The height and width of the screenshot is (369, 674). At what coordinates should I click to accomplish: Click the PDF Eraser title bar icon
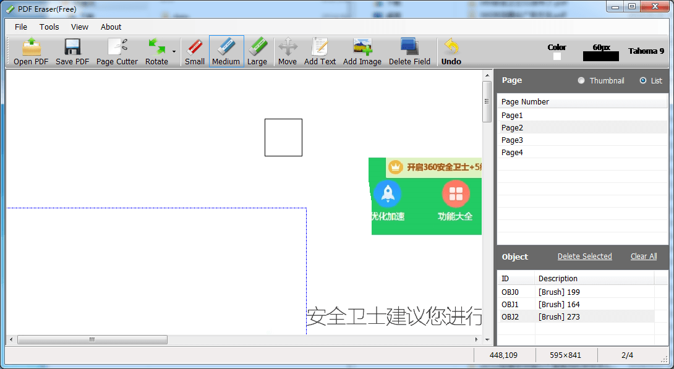(11, 9)
